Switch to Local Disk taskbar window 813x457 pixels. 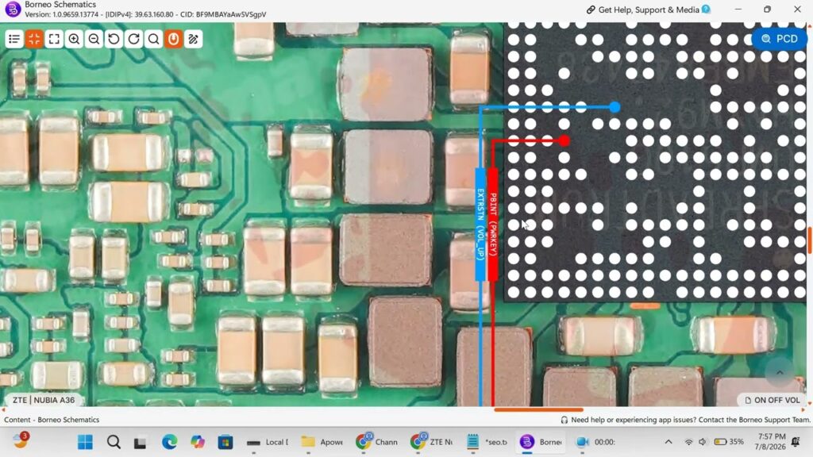tap(268, 442)
